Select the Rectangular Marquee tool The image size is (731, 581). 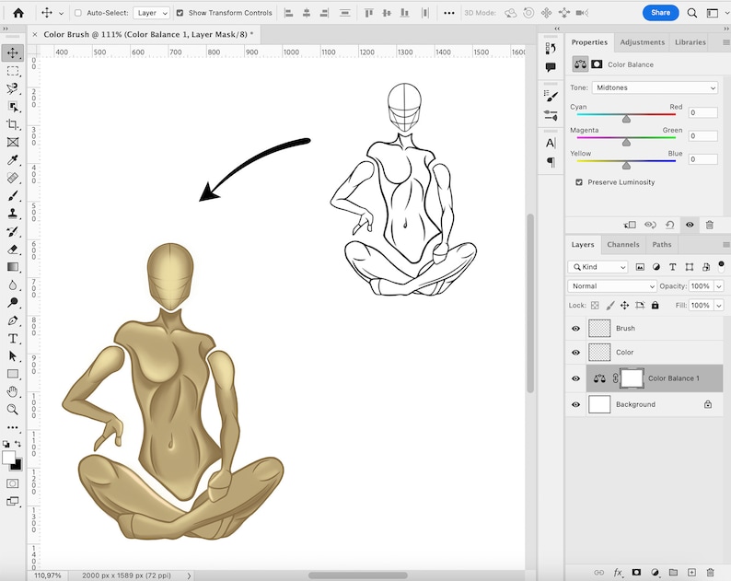[x=13, y=71]
